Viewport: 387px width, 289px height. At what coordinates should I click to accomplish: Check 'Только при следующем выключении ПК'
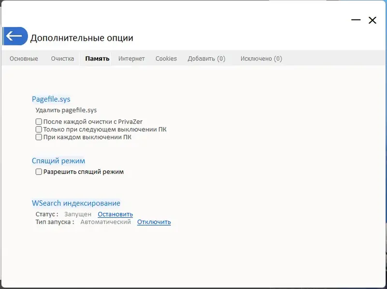click(38, 129)
